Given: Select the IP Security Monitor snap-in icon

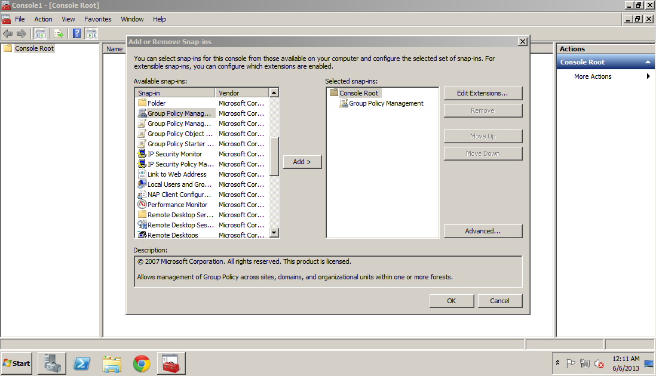Looking at the screenshot, I should (142, 154).
